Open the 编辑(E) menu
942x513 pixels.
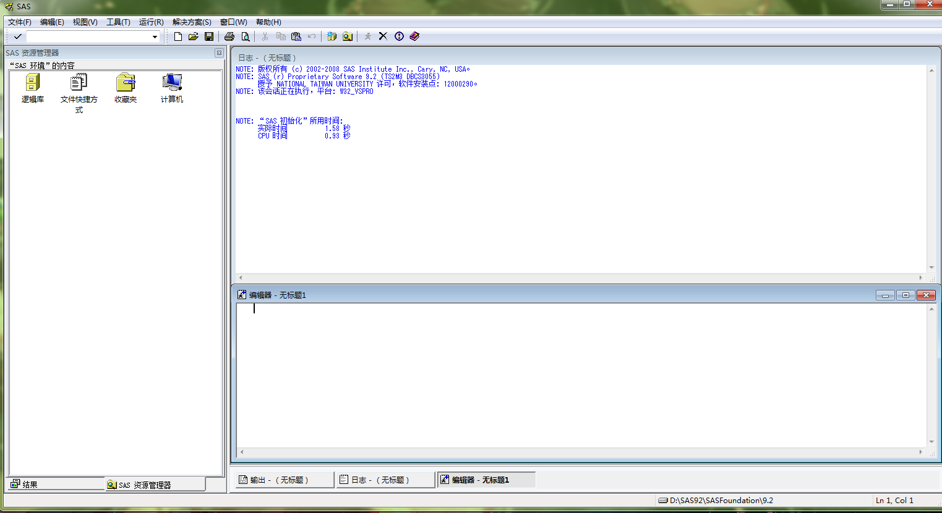pos(52,22)
